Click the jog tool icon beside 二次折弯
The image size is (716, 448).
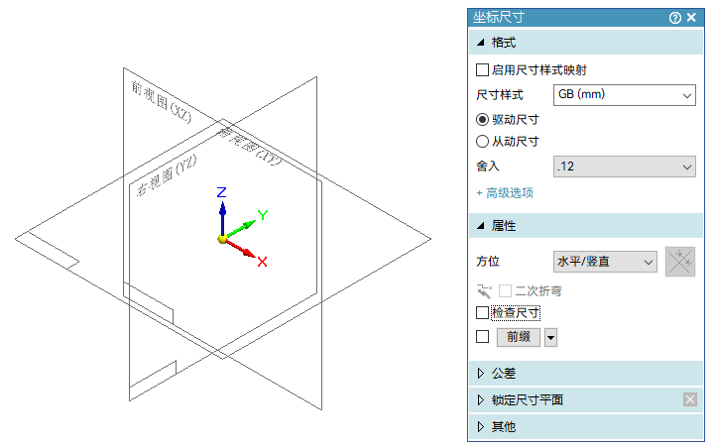coord(484,290)
